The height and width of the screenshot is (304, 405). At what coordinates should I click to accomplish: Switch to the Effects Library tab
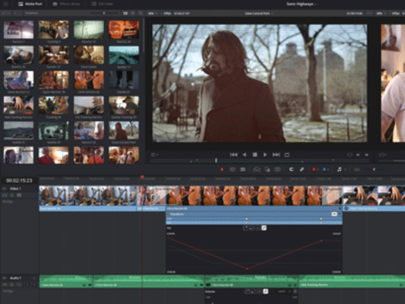67,4
